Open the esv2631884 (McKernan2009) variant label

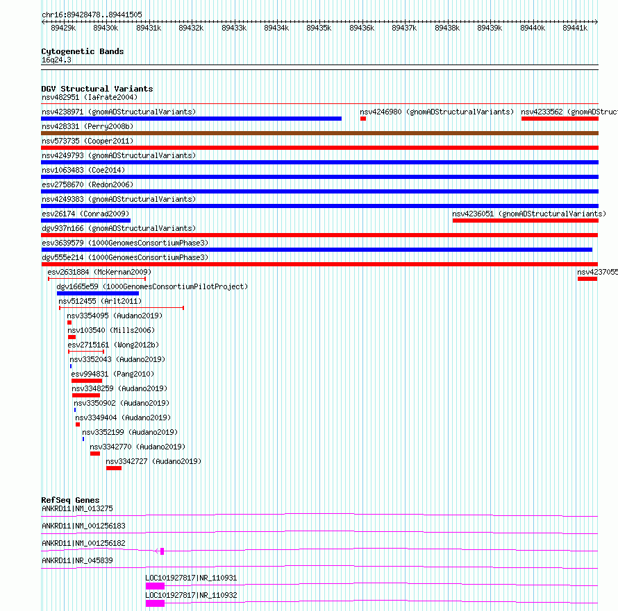(99, 272)
